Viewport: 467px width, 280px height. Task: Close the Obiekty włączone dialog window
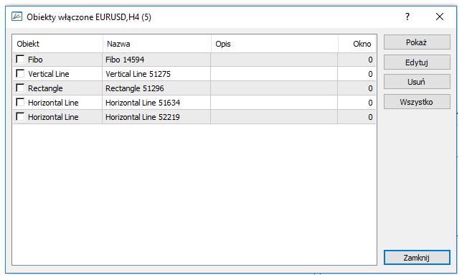point(440,17)
